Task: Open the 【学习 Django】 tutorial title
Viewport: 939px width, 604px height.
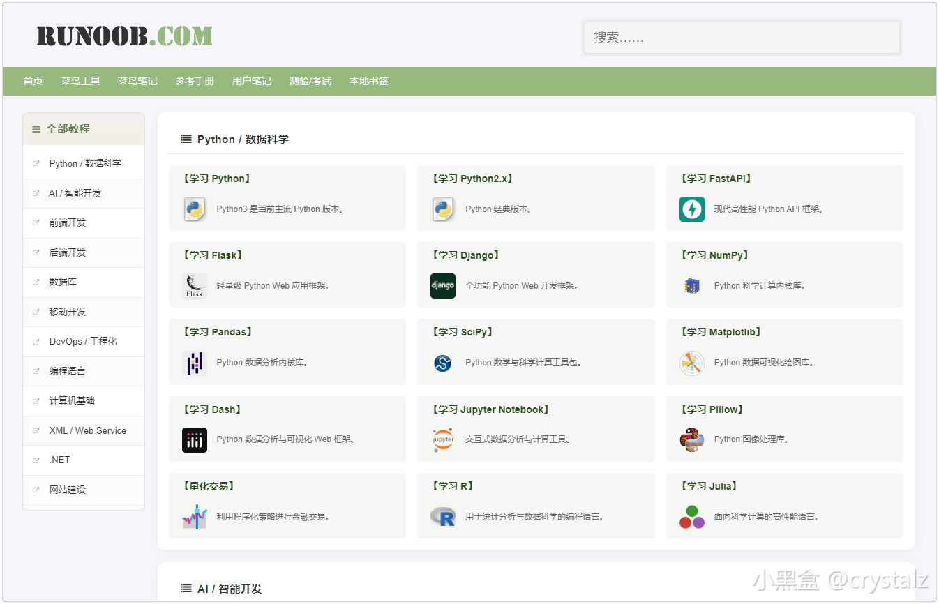Action: point(466,256)
